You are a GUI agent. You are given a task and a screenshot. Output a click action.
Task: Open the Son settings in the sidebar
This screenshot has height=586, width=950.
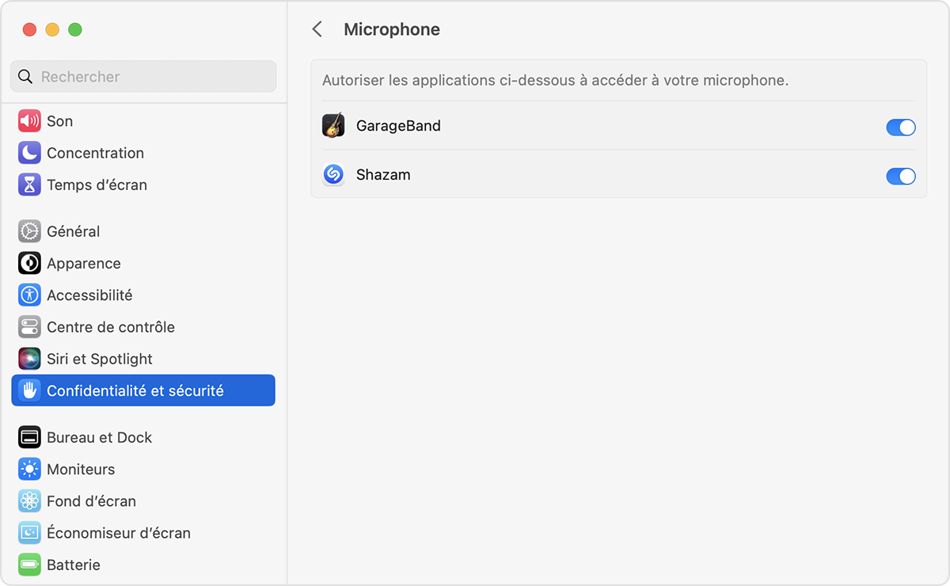[58, 121]
